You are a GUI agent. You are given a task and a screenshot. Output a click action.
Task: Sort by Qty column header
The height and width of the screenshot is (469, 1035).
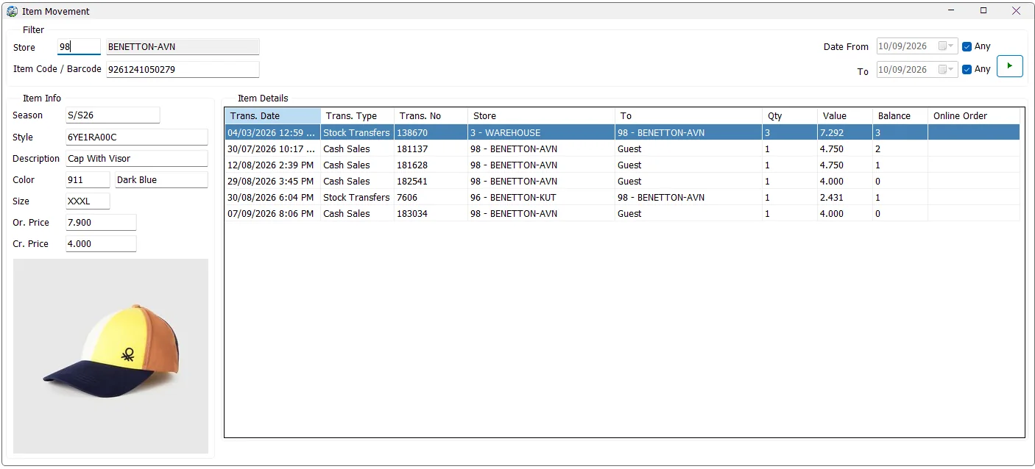click(790, 116)
